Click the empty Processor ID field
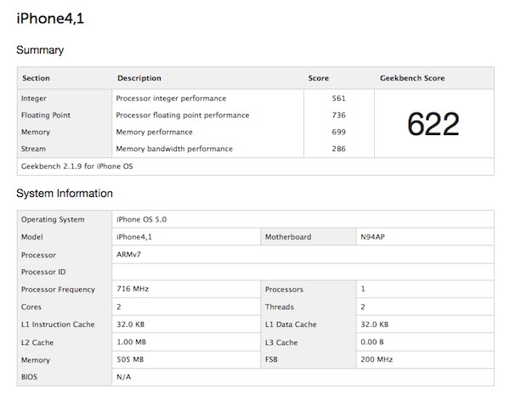The image size is (510, 395). point(303,272)
